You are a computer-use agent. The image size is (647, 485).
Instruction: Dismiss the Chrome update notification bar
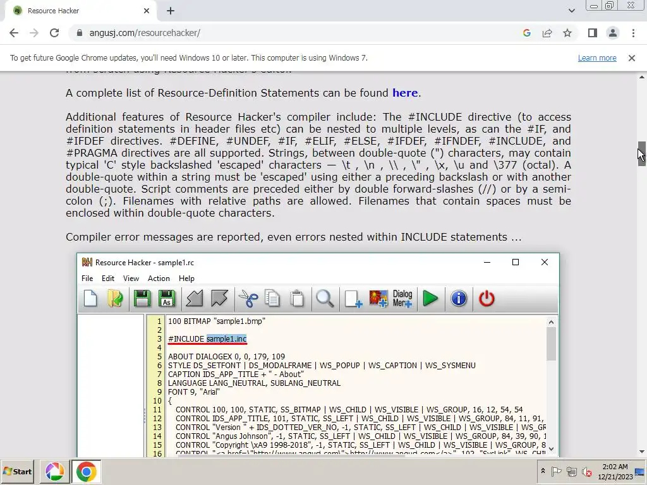(632, 58)
